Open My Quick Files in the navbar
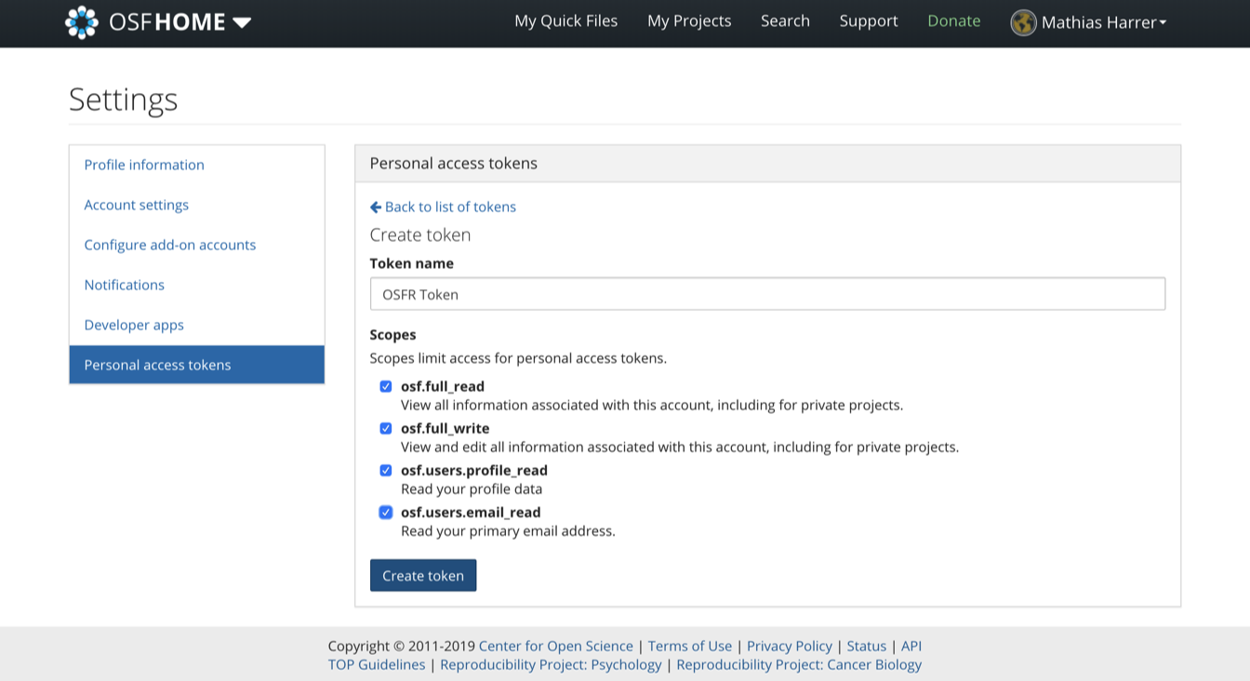1250x681 pixels. coord(565,20)
